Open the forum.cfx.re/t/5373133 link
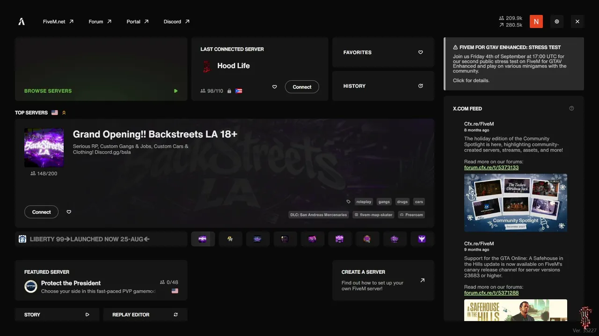 [491, 168]
